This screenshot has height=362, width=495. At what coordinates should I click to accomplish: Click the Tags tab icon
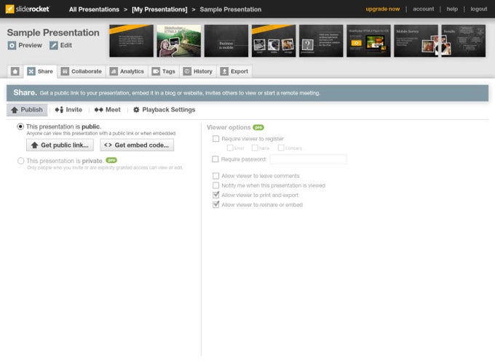point(156,71)
